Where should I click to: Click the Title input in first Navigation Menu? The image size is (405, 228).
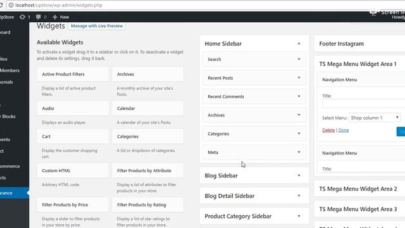[x=363, y=104]
